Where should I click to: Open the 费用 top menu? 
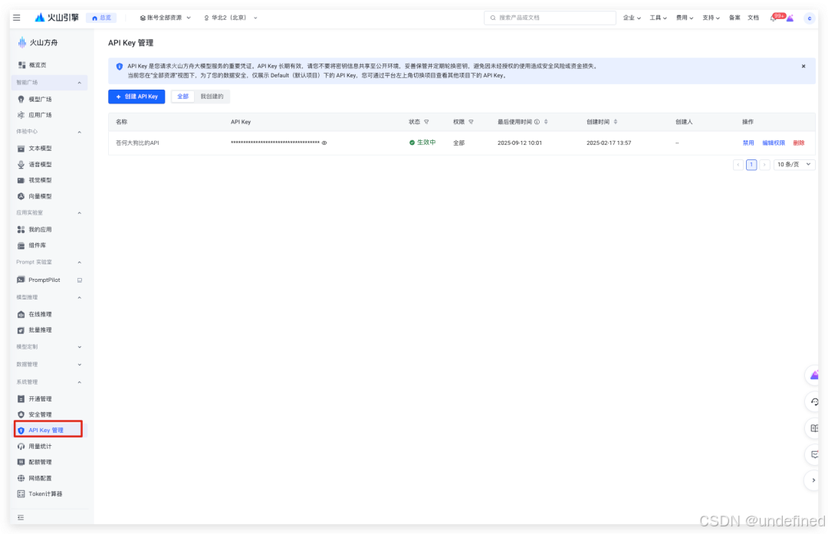[x=685, y=18]
